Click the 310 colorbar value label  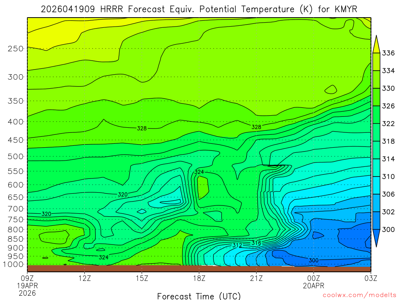(388, 177)
